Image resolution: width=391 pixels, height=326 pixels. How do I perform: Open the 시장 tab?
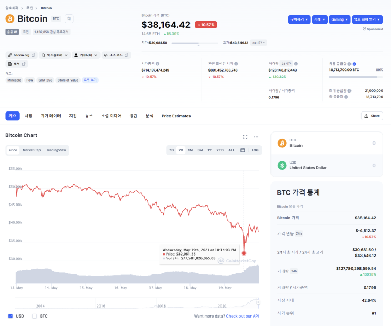pos(28,116)
